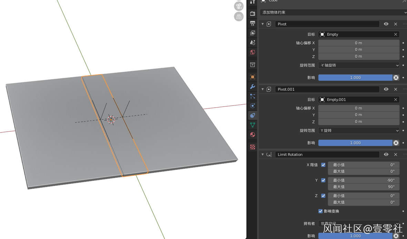Hide the Pivot constraint with eye icon

coord(386,24)
